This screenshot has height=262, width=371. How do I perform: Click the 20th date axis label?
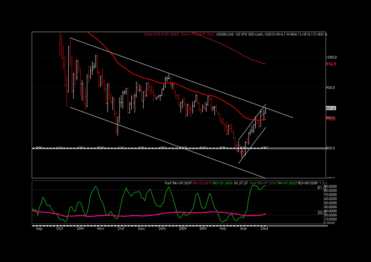[x=81, y=229]
